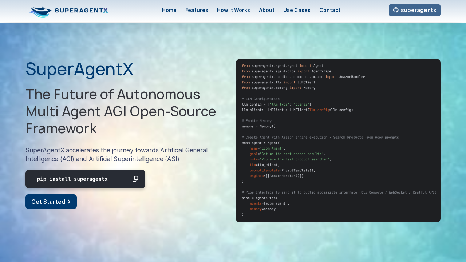Click the SuperAgentX logo icon
Image resolution: width=466 pixels, height=262 pixels.
[40, 11]
